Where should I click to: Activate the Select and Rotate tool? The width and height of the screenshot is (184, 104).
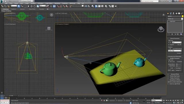tap(34, 6)
